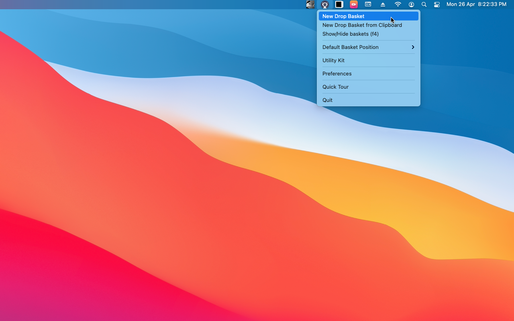Select New Drop Basket menu item
514x321 pixels.
pyautogui.click(x=343, y=16)
